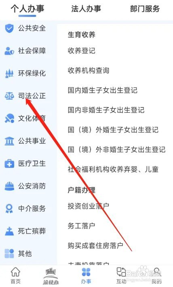Go to 首页 in bottom navigation
173x287 pixels.
pyautogui.click(x=15, y=276)
